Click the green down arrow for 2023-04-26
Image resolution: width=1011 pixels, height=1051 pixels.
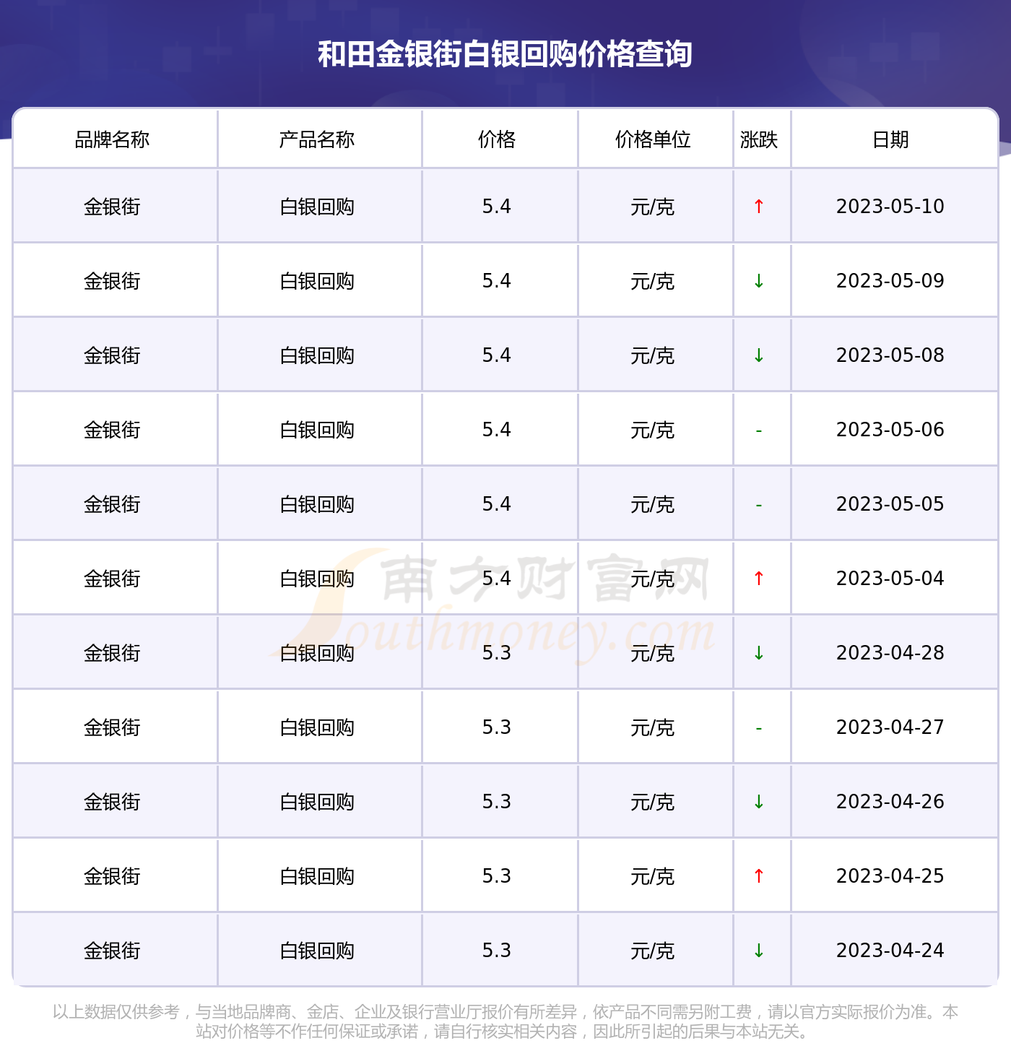click(758, 802)
